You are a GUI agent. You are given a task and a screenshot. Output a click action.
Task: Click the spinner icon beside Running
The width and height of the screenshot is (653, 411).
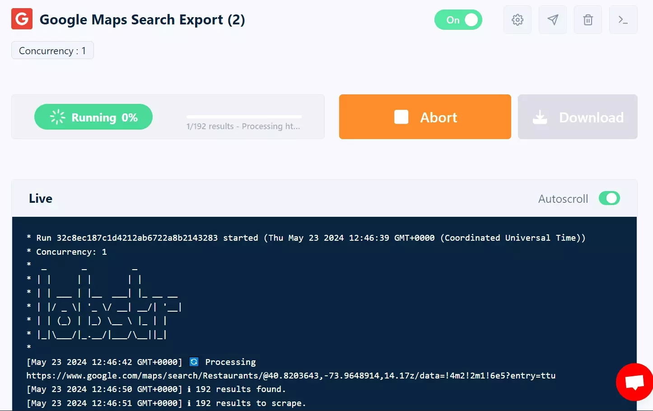pyautogui.click(x=57, y=117)
